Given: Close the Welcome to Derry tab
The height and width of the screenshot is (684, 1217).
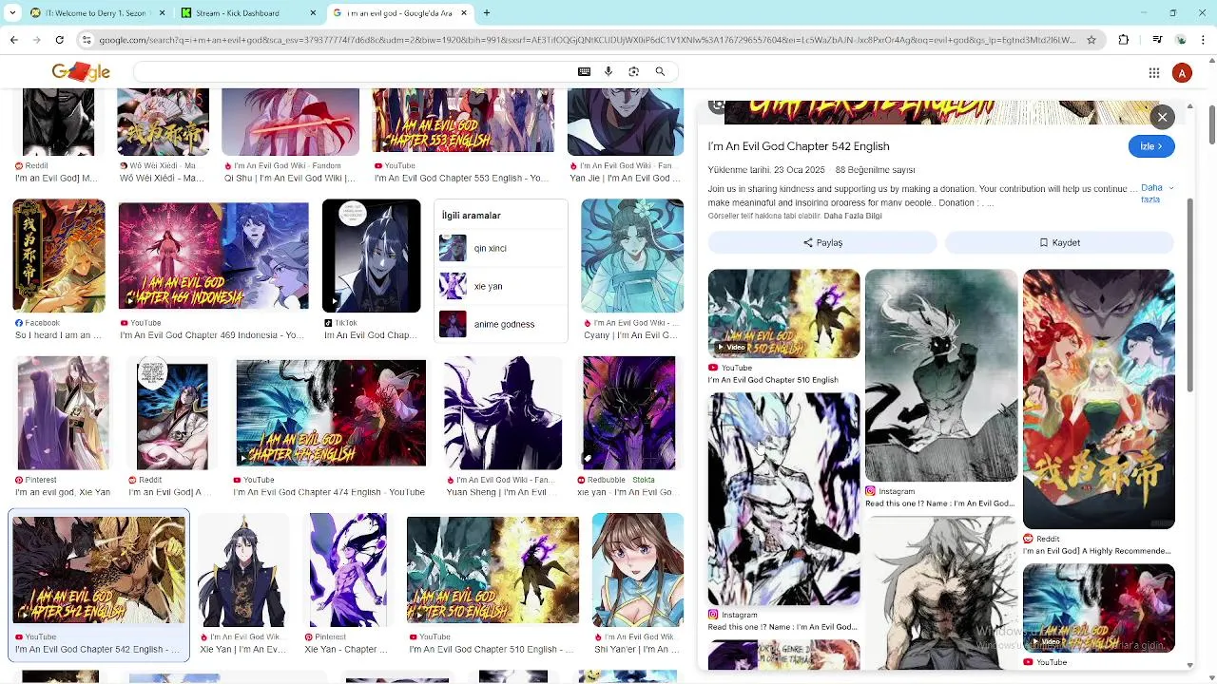Looking at the screenshot, I should [x=162, y=13].
